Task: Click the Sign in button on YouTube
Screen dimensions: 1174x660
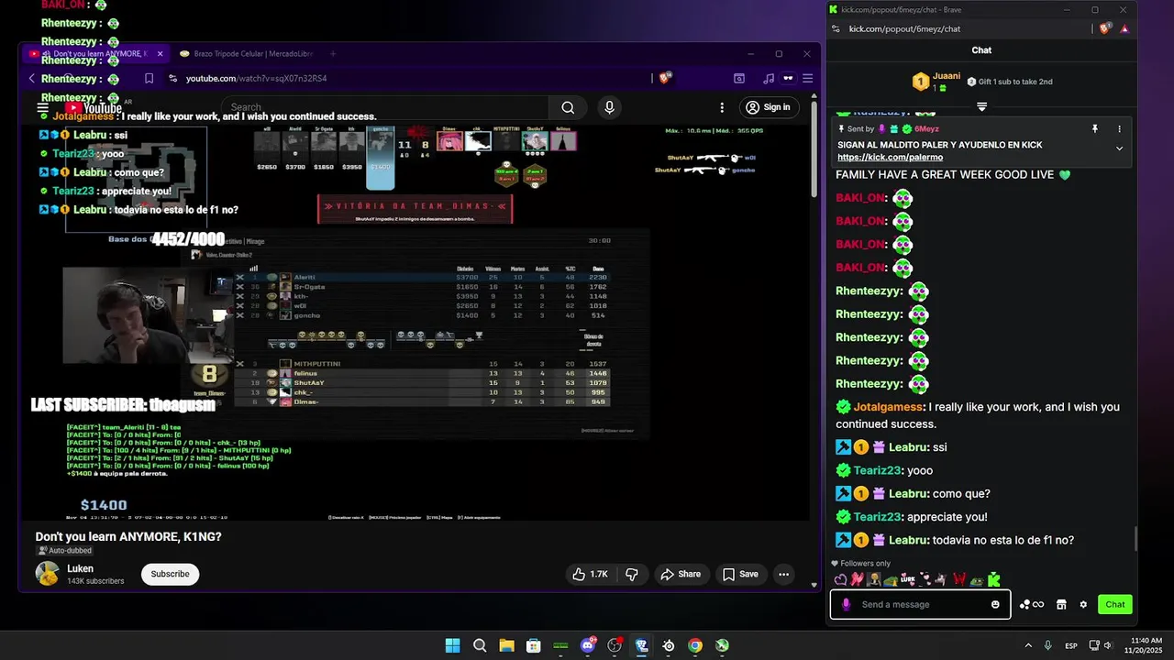Action: 768,107
